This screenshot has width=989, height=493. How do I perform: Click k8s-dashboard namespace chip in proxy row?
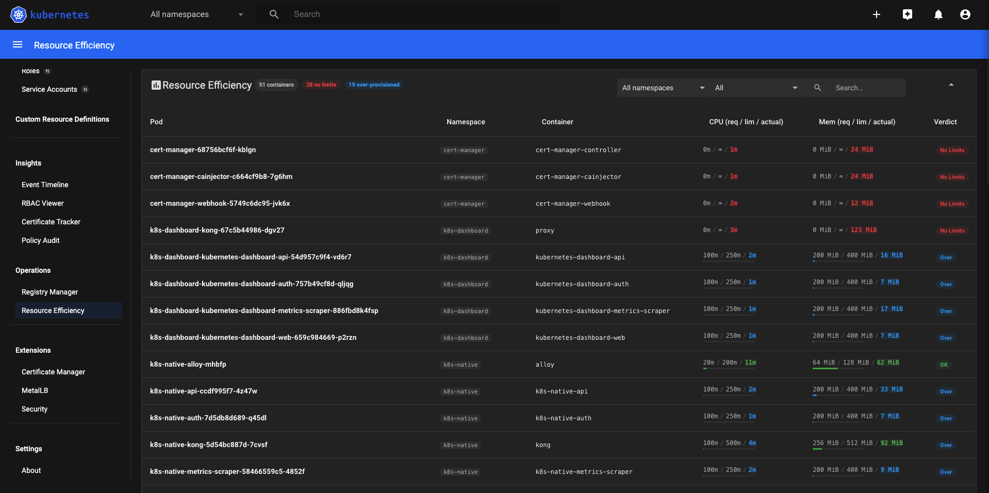coord(466,231)
